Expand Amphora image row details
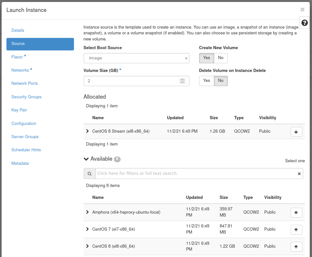Image resolution: width=312 pixels, height=257 pixels. [x=87, y=212]
